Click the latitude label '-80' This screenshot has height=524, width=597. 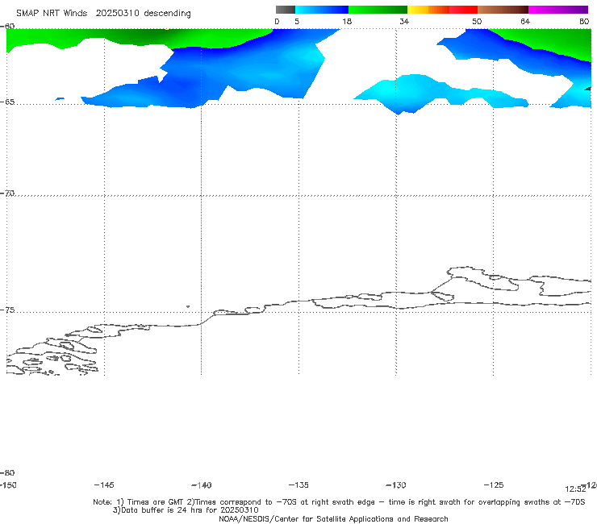7,472
